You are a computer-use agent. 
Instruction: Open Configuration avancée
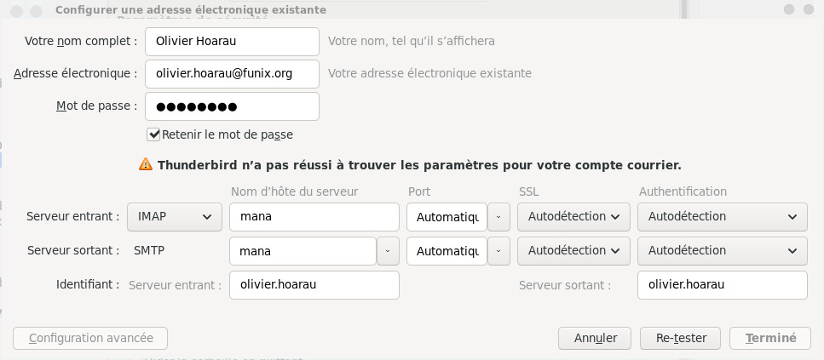coord(90,338)
